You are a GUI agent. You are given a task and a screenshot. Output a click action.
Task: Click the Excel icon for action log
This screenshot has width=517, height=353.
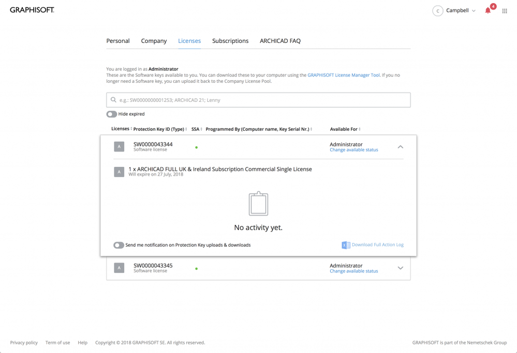click(346, 245)
